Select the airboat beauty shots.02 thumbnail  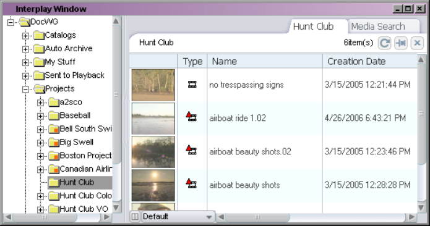(153, 152)
